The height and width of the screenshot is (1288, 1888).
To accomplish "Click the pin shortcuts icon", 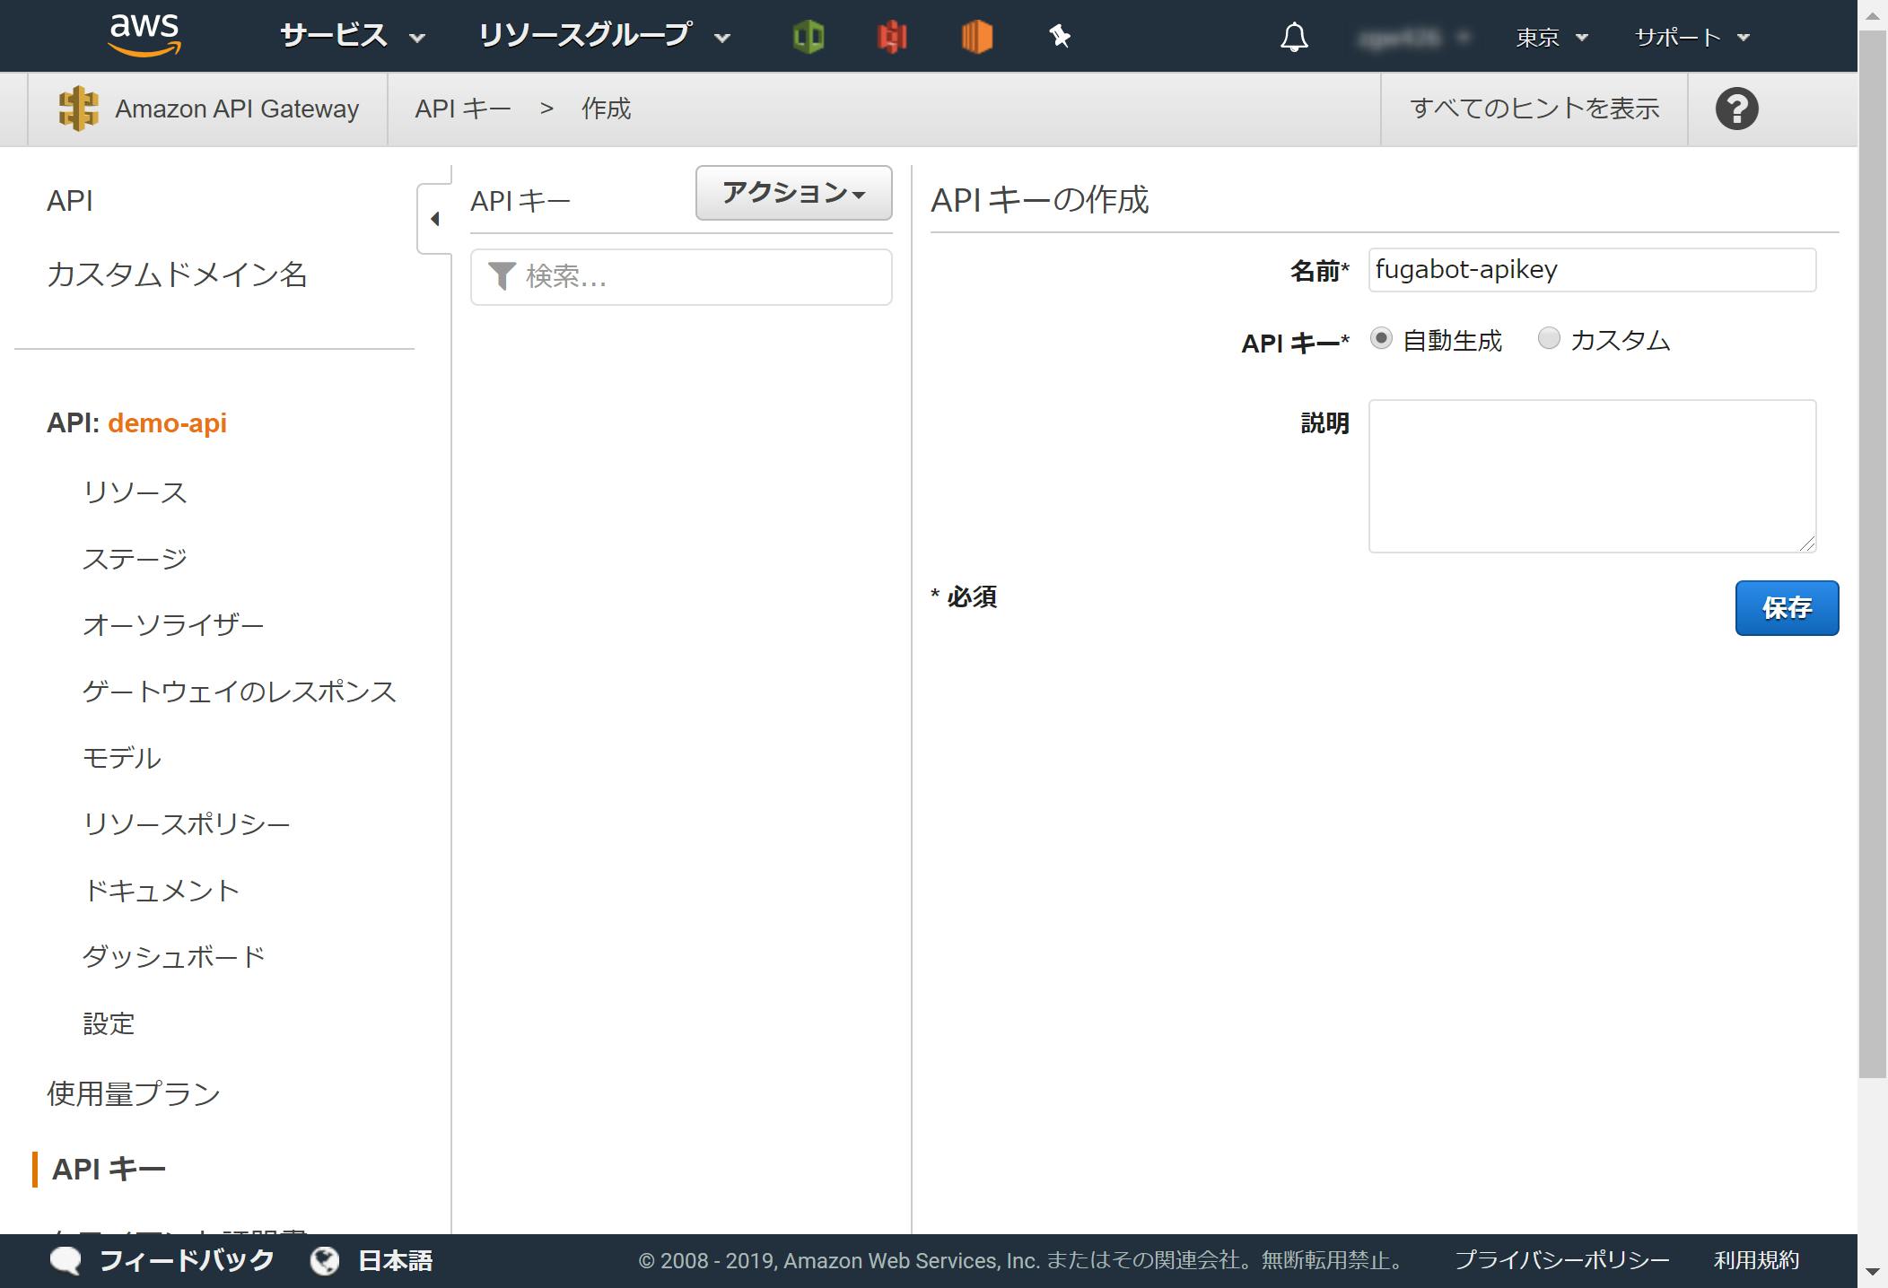I will [1060, 37].
